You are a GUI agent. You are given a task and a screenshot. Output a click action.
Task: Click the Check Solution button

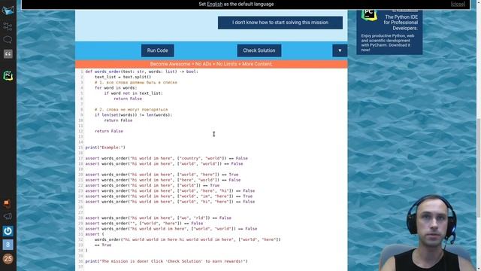259,50
